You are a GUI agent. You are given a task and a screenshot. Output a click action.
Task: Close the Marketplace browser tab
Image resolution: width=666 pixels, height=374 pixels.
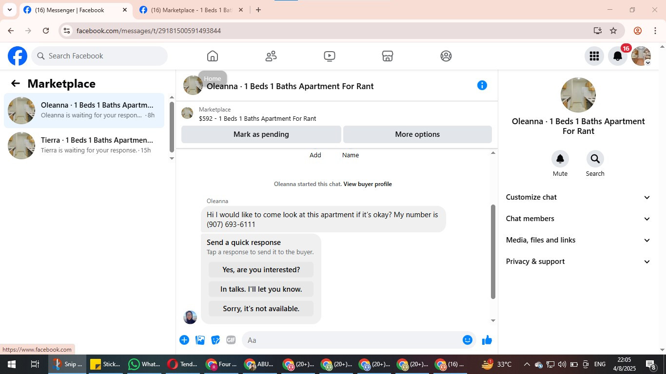pos(240,10)
